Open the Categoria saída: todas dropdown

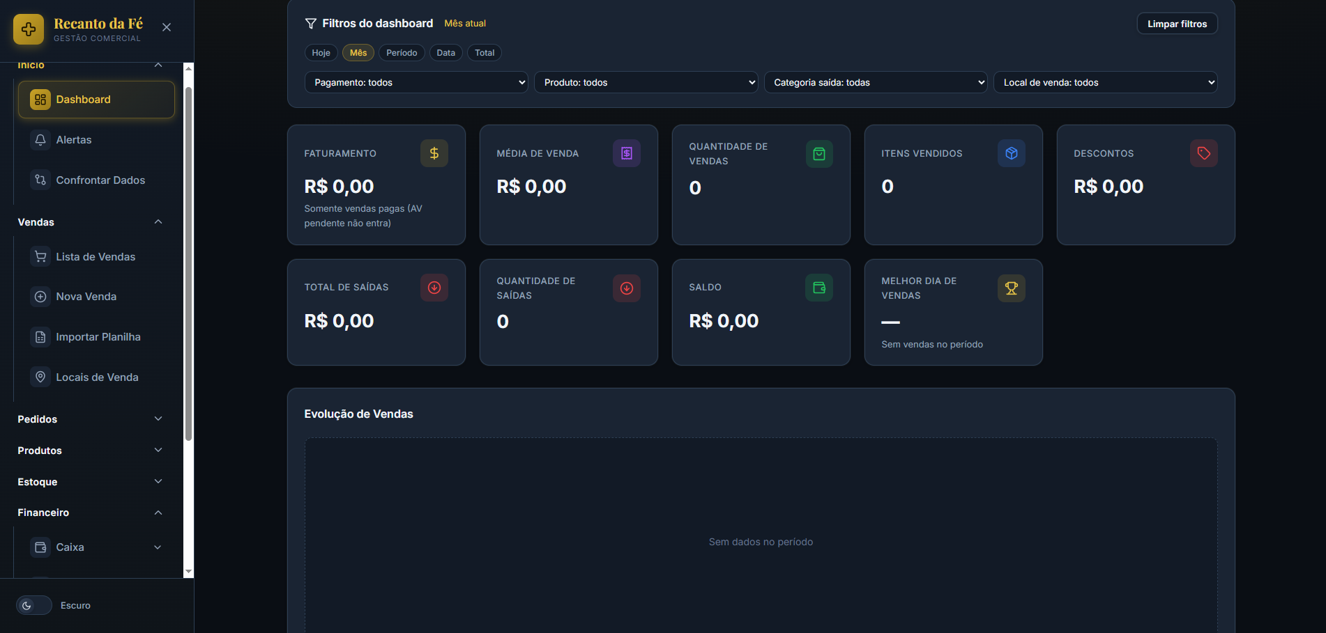[876, 82]
